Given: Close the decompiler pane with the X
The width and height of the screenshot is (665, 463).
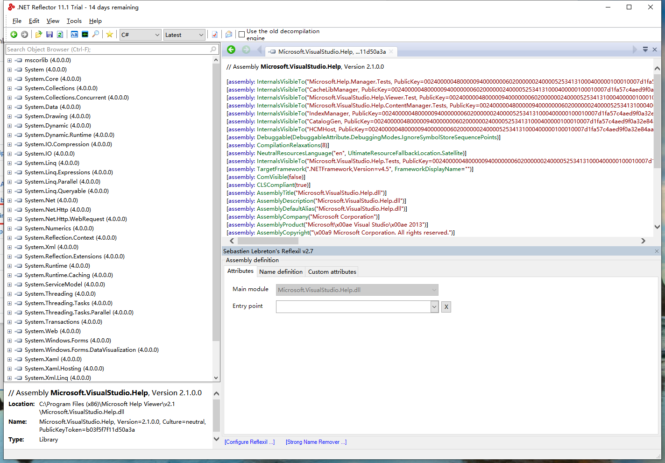Looking at the screenshot, I should 655,50.
